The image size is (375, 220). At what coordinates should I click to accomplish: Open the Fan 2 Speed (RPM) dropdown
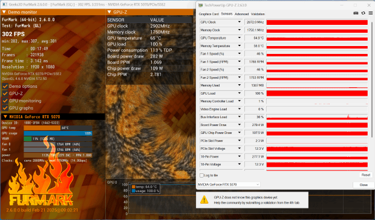coord(239,78)
